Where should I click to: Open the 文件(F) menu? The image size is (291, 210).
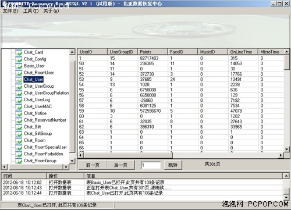point(10,11)
